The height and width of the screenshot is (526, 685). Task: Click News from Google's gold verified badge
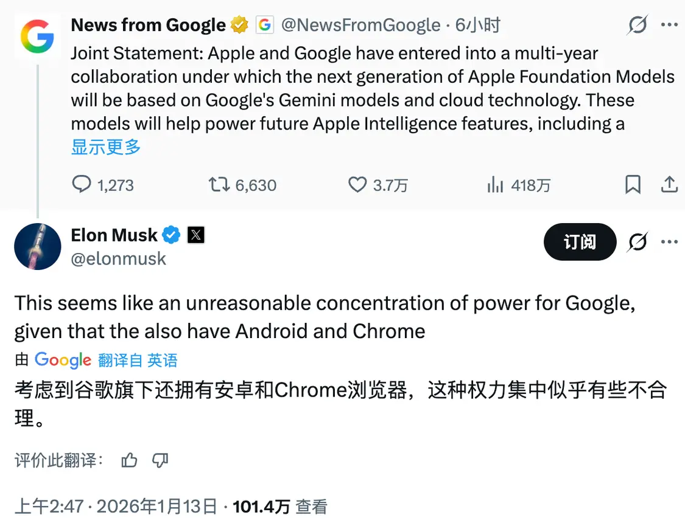pyautogui.click(x=239, y=24)
